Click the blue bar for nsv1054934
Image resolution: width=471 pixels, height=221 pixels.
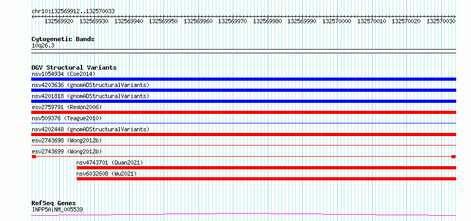[x=243, y=79]
